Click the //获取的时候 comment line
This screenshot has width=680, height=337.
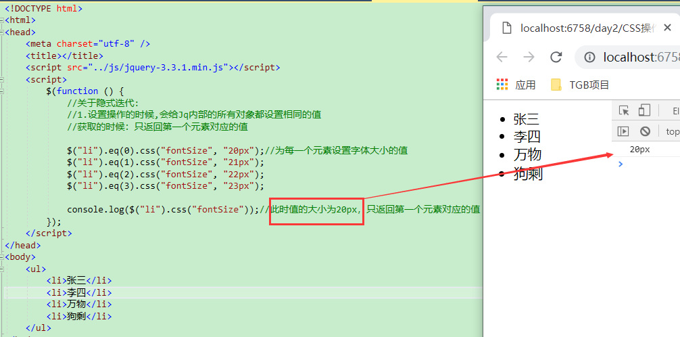tap(158, 127)
